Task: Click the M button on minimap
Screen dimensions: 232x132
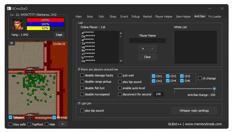Action: (x=11, y=43)
